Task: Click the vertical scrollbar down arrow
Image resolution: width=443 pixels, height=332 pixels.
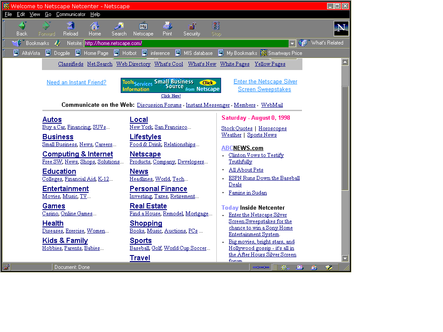Action: click(345, 259)
